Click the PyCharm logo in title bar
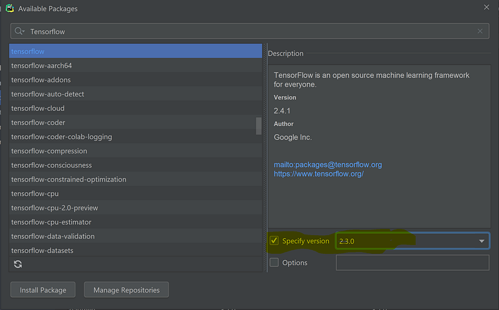 (x=10, y=8)
